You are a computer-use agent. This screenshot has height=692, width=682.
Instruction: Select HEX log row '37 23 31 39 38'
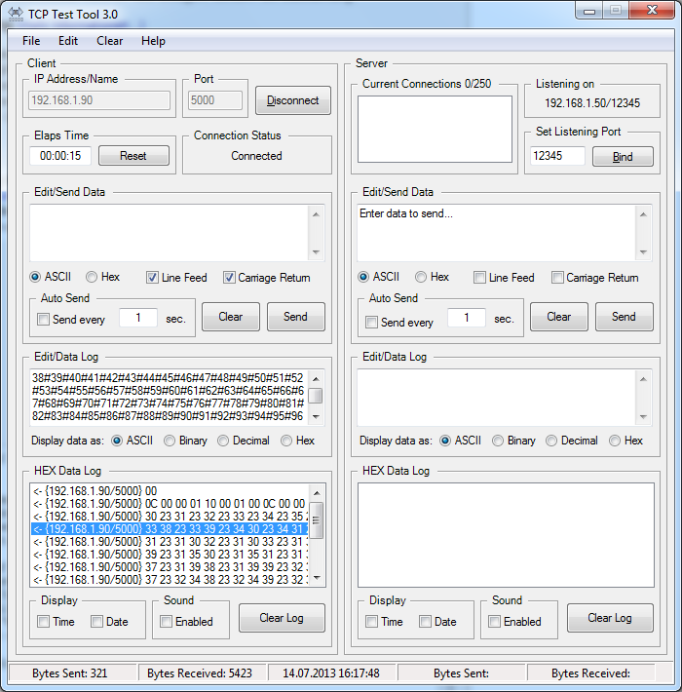170,567
